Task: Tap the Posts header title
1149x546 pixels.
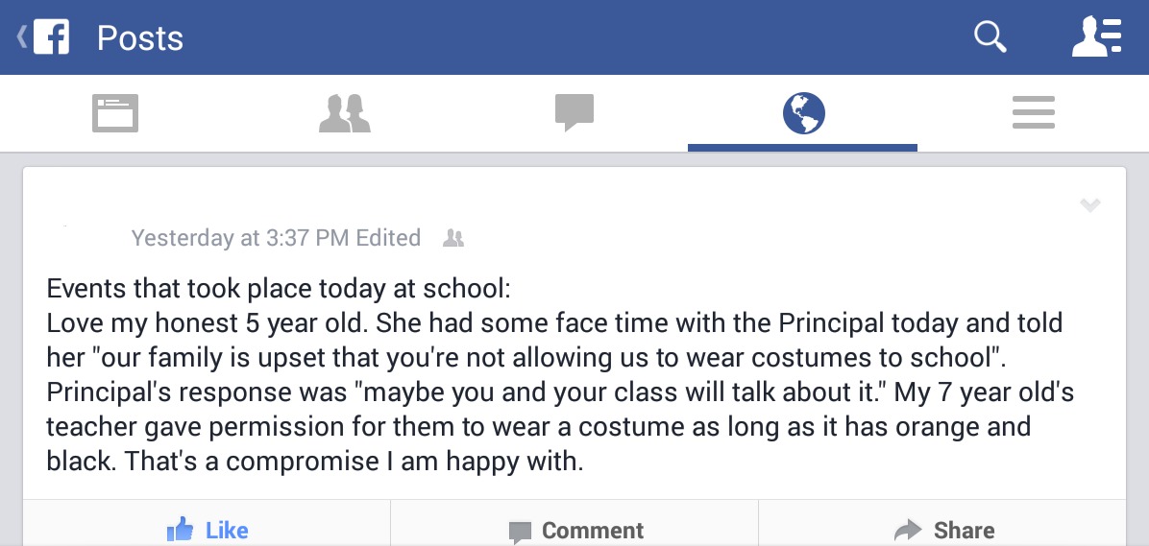Action: pyautogui.click(x=140, y=38)
